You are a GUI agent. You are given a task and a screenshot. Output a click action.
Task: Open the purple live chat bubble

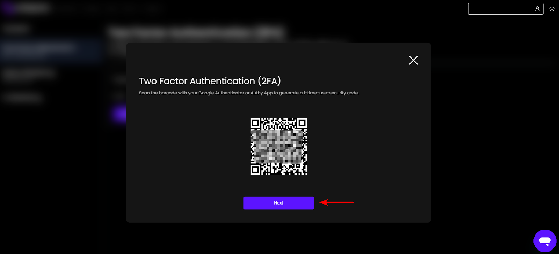tap(545, 241)
